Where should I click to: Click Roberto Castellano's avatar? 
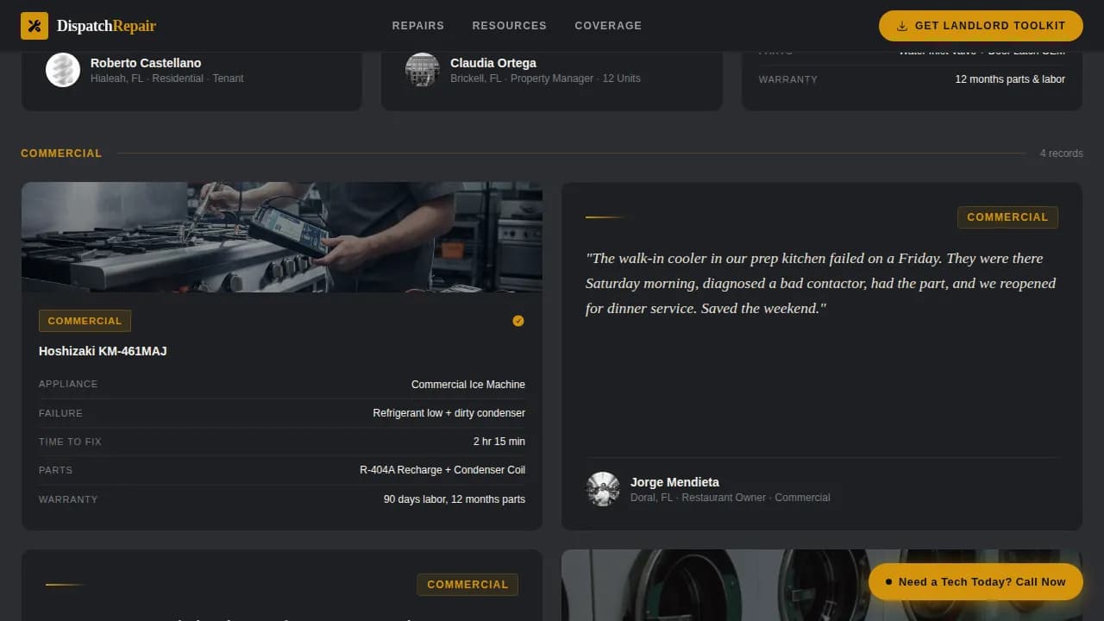pos(63,70)
